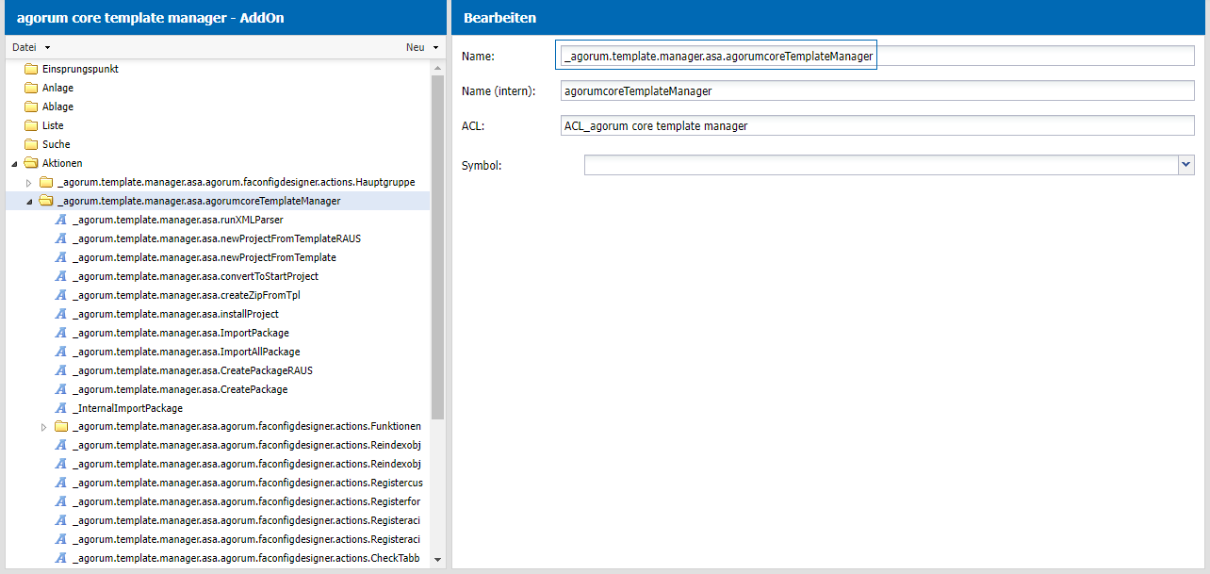The image size is (1210, 574).
Task: Click the Einsprungspunkt folder icon
Action: (x=31, y=69)
